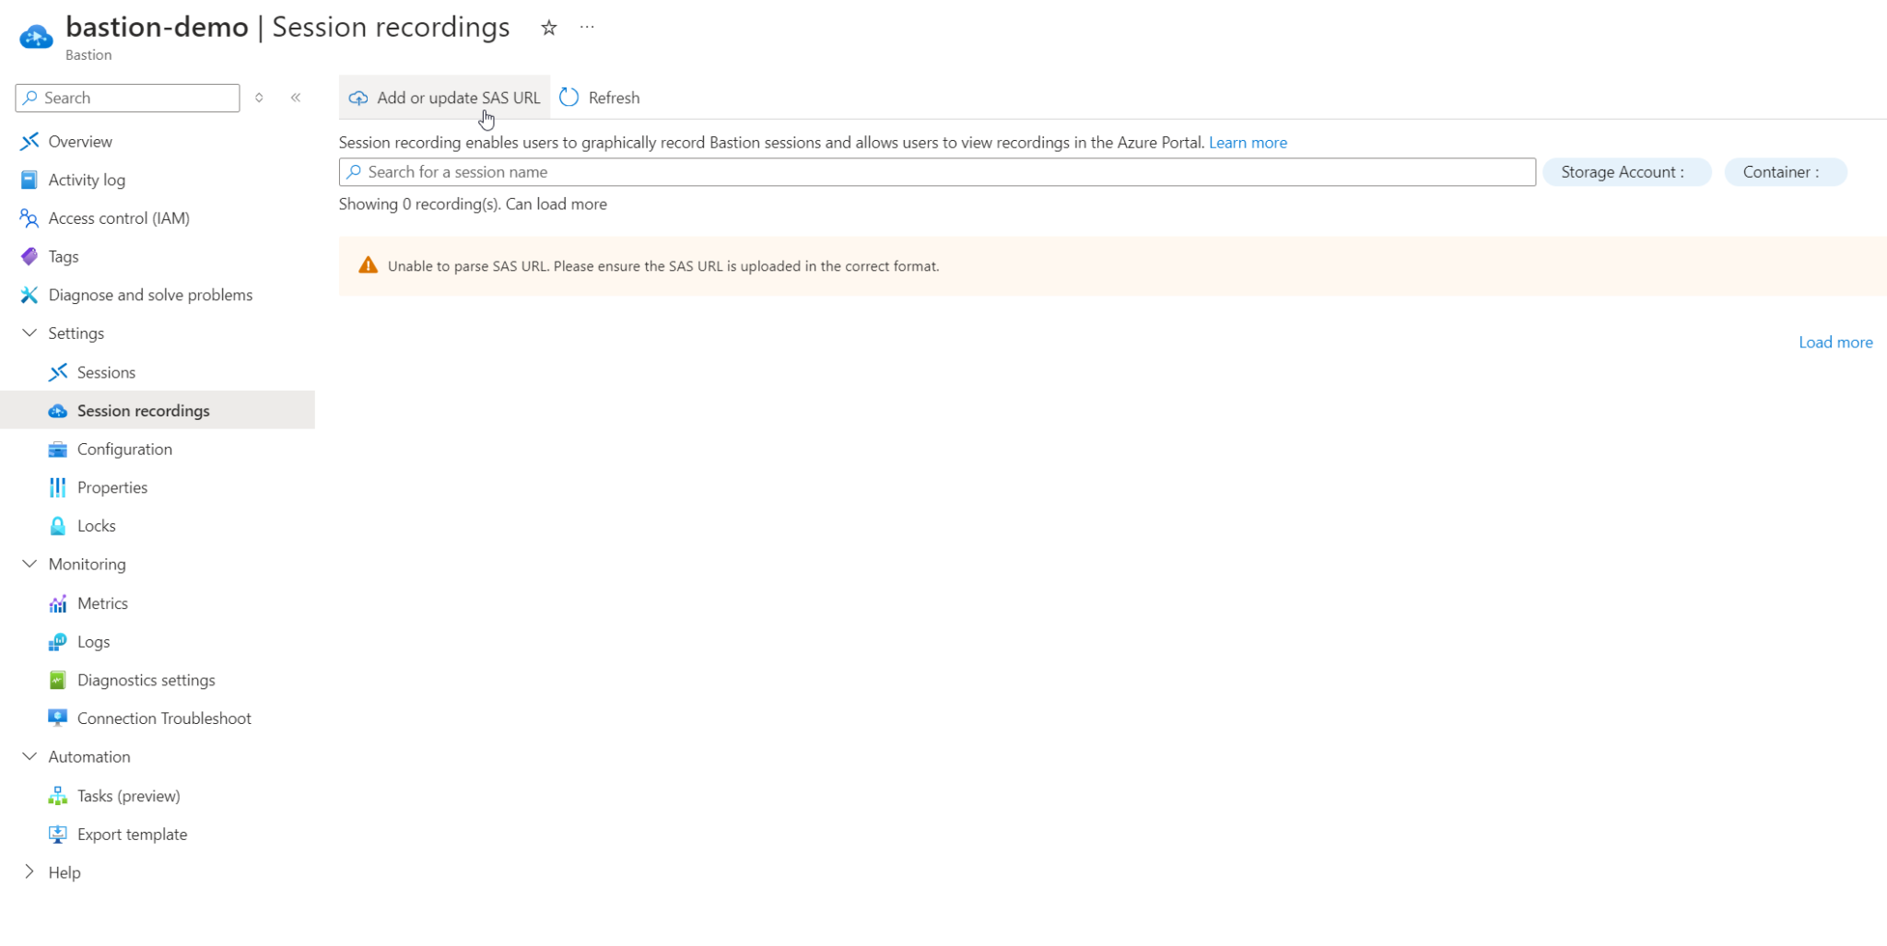Click the Diagnostics settings icon
Screen dimensions: 1887x946
(58, 680)
